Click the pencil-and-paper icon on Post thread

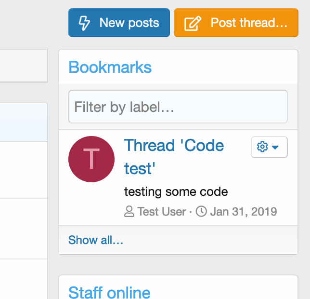[x=193, y=23]
